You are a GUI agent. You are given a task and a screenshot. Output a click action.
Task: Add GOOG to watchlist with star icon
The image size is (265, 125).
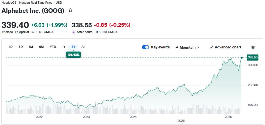(x=70, y=11)
